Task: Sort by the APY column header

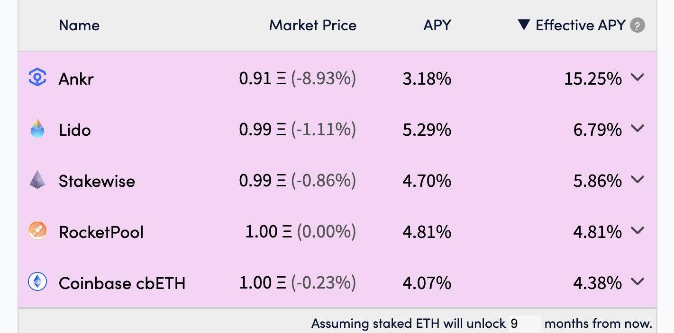Action: (x=437, y=25)
